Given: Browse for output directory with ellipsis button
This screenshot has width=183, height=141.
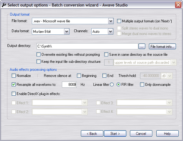Looking at the screenshot, I should pos(142,47).
